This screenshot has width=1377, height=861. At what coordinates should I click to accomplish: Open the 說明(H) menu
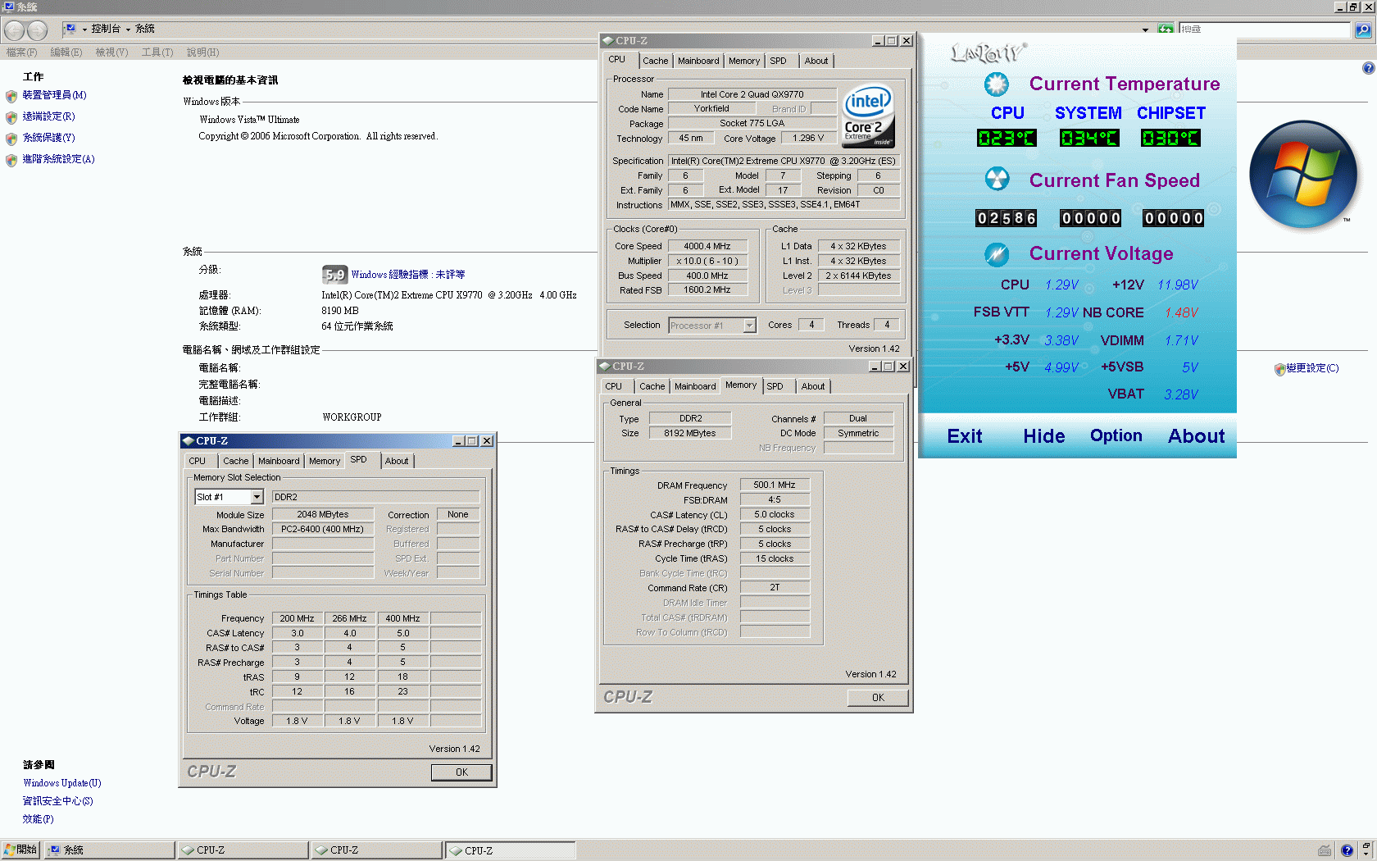click(x=202, y=52)
